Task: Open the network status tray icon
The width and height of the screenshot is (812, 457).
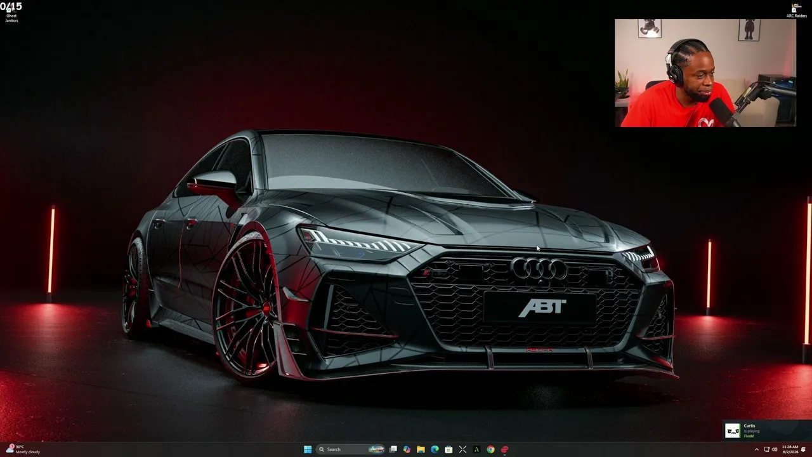Action: pos(766,449)
